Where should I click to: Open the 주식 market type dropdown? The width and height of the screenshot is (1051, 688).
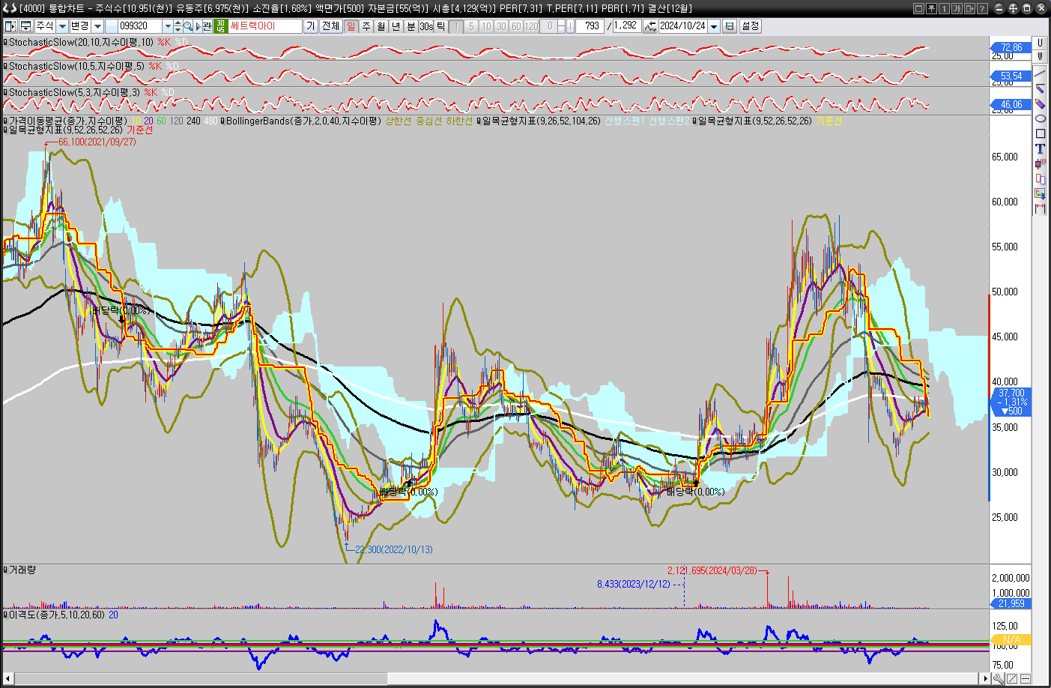[63, 26]
